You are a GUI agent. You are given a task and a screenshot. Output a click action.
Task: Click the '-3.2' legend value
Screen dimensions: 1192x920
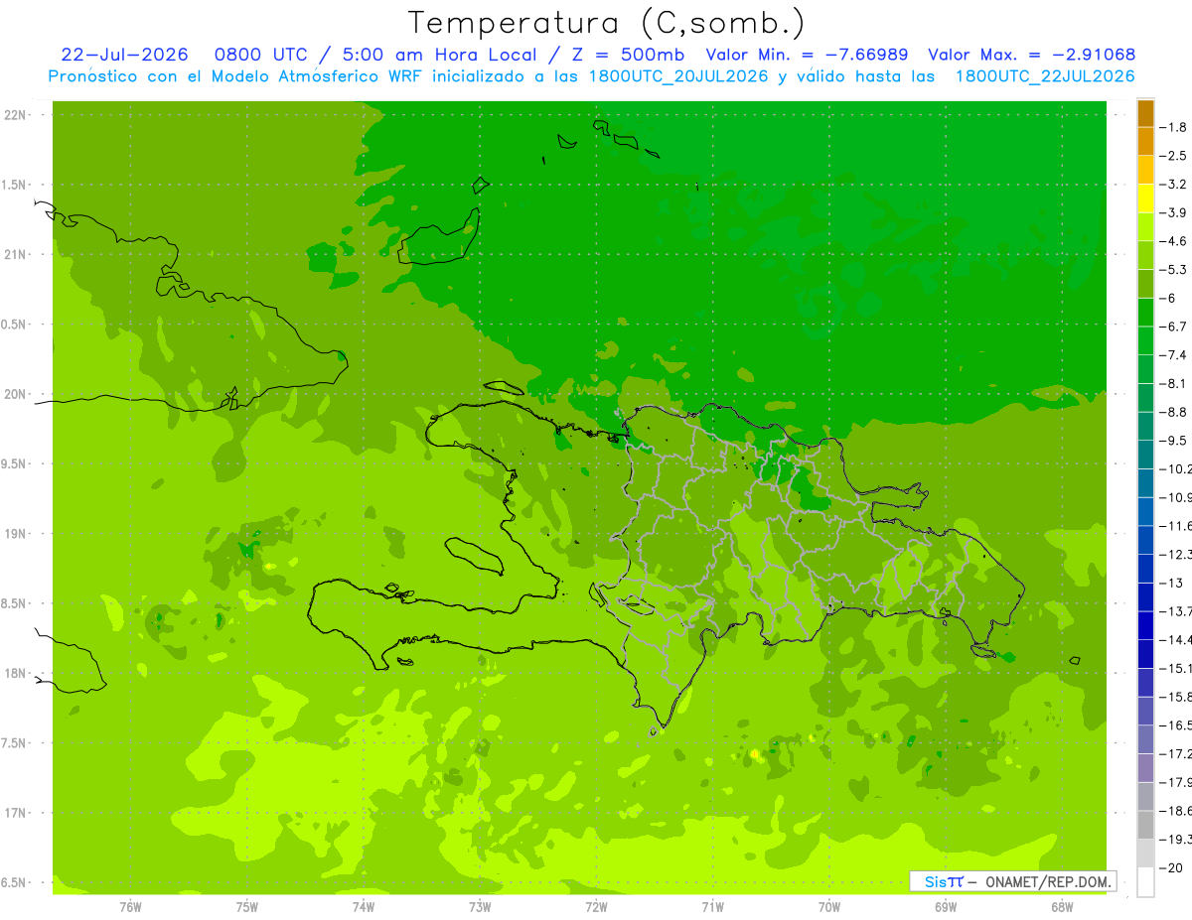(x=1174, y=185)
